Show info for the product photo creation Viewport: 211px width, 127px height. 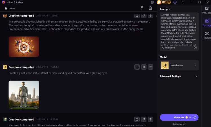pos(137,16)
